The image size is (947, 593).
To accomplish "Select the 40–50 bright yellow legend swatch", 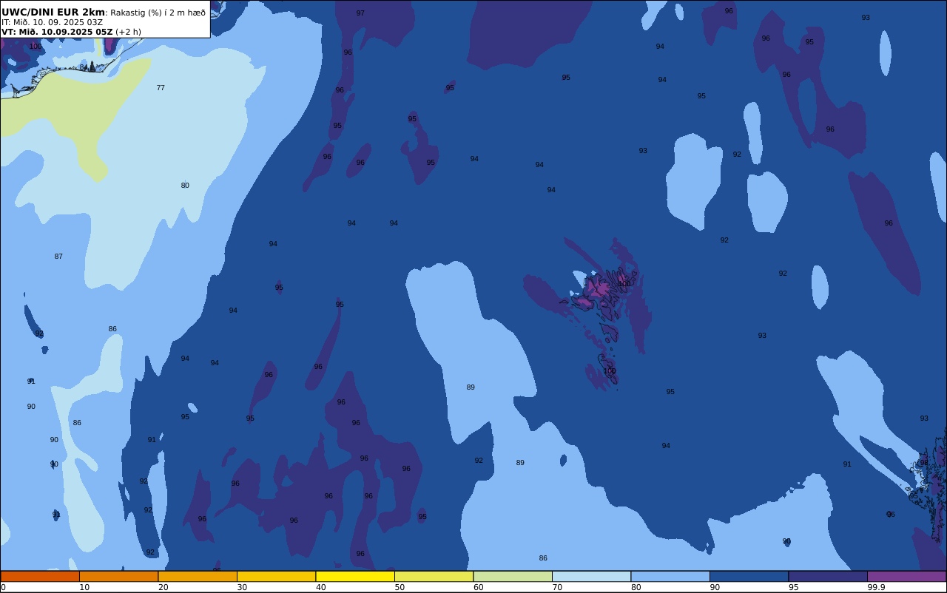I will 355,576.
